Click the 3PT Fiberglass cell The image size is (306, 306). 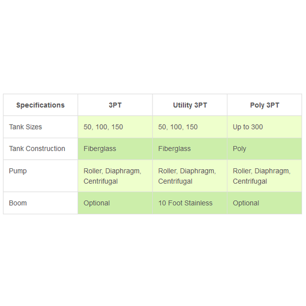[x=115, y=149]
